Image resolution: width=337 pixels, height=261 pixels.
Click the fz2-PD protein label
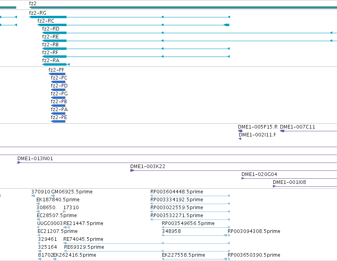(x=59, y=86)
